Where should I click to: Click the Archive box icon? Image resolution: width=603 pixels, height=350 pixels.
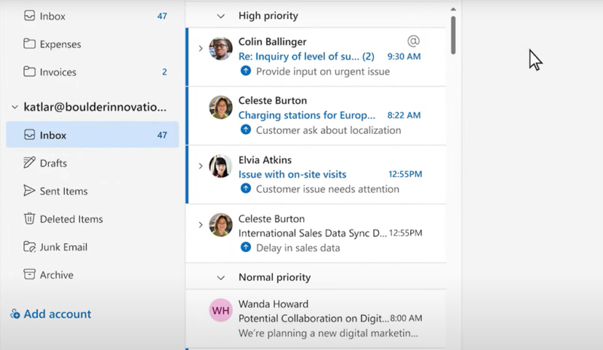[29, 274]
